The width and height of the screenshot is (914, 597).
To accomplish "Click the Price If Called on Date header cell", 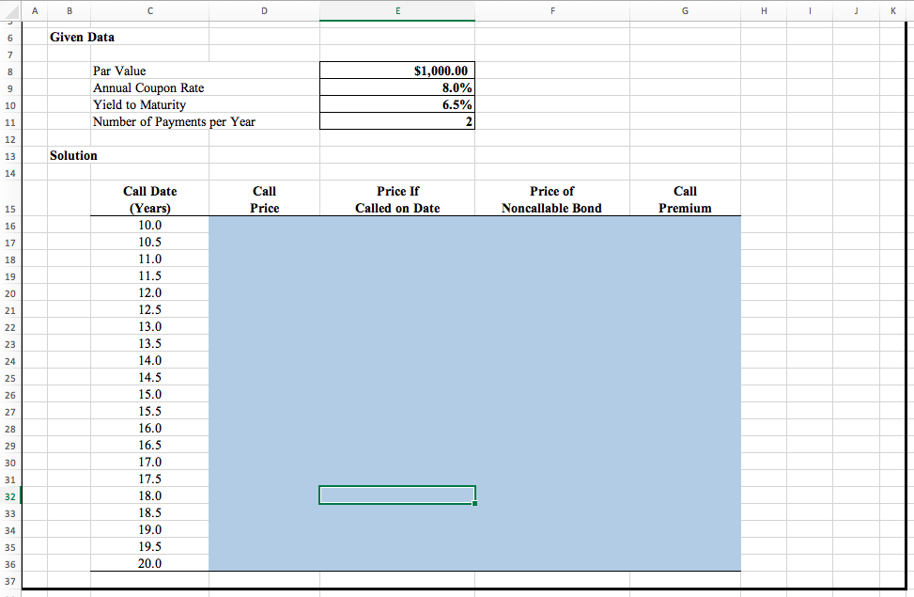I will [x=396, y=198].
